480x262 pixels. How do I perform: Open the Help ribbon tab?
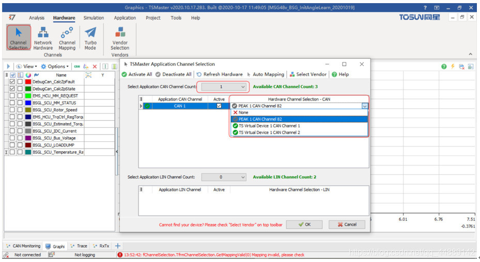(196, 18)
